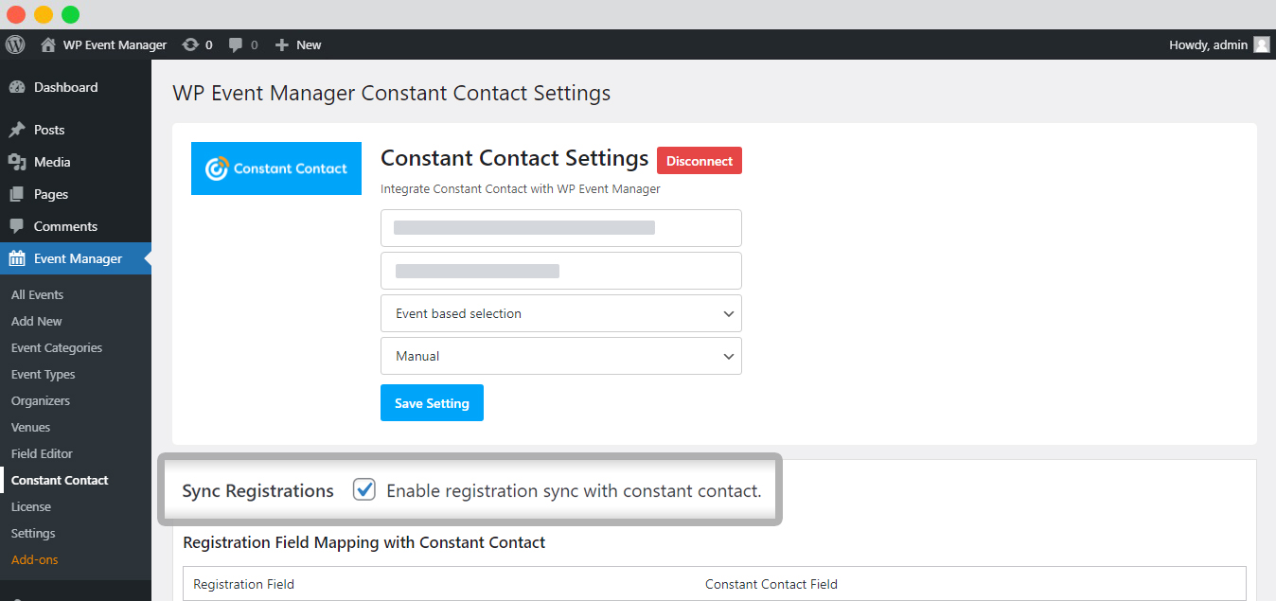Screen dimensions: 1276x601
Task: Click the Save Setting button
Action: (x=432, y=402)
